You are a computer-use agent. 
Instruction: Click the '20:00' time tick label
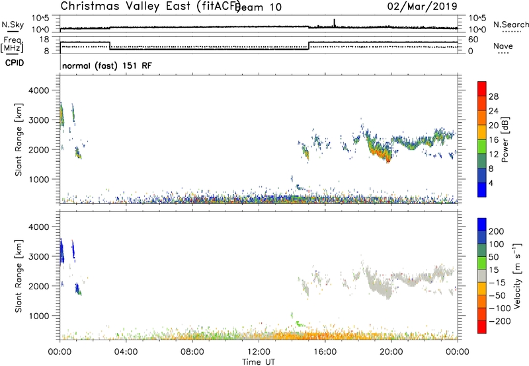[x=391, y=352]
